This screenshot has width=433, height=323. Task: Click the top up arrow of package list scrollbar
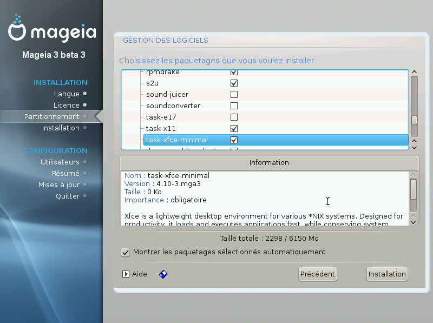pos(414,72)
